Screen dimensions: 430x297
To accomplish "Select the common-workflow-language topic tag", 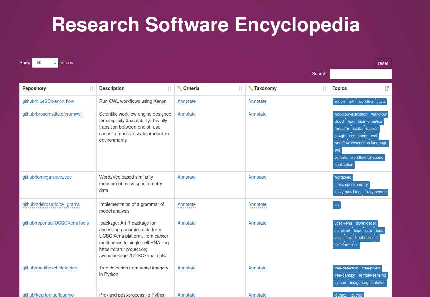I will (359, 158).
